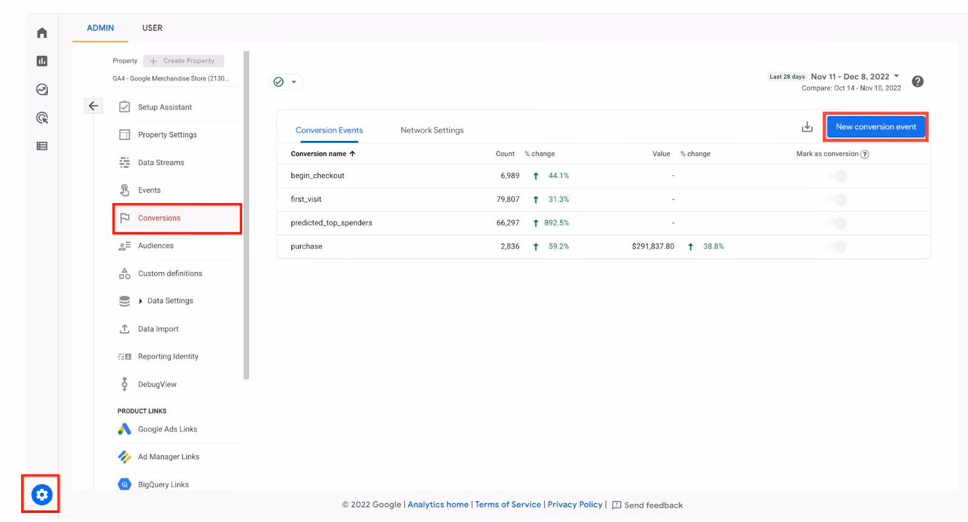Click the first_visit conversion name
This screenshot has width=968, height=522.
pyautogui.click(x=306, y=200)
